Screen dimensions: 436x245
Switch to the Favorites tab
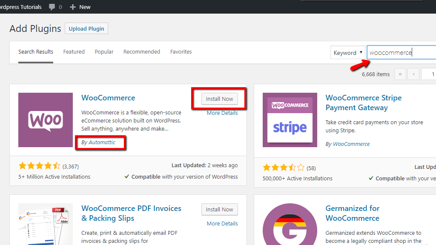[x=181, y=51]
